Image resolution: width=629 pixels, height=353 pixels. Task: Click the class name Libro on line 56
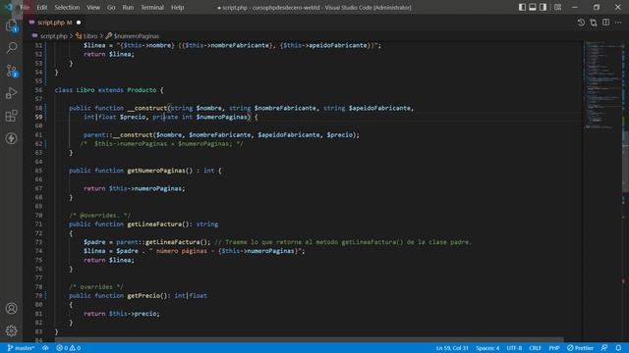86,90
